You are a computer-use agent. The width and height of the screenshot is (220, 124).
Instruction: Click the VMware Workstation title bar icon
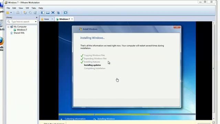pyautogui.click(x=6, y=2)
